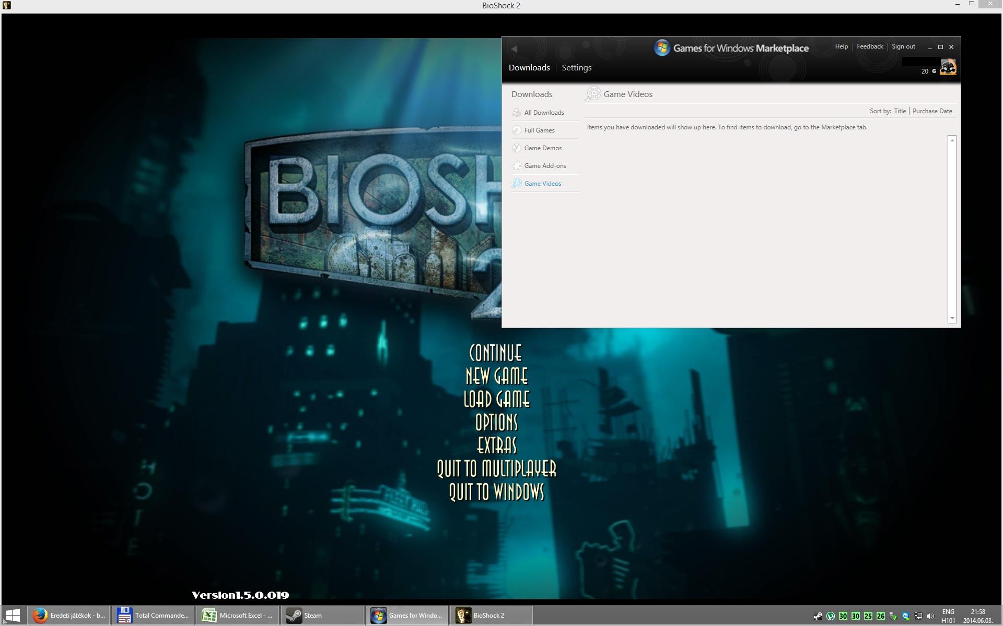
Task: Start a New Game in BioShock 2
Action: pos(496,376)
